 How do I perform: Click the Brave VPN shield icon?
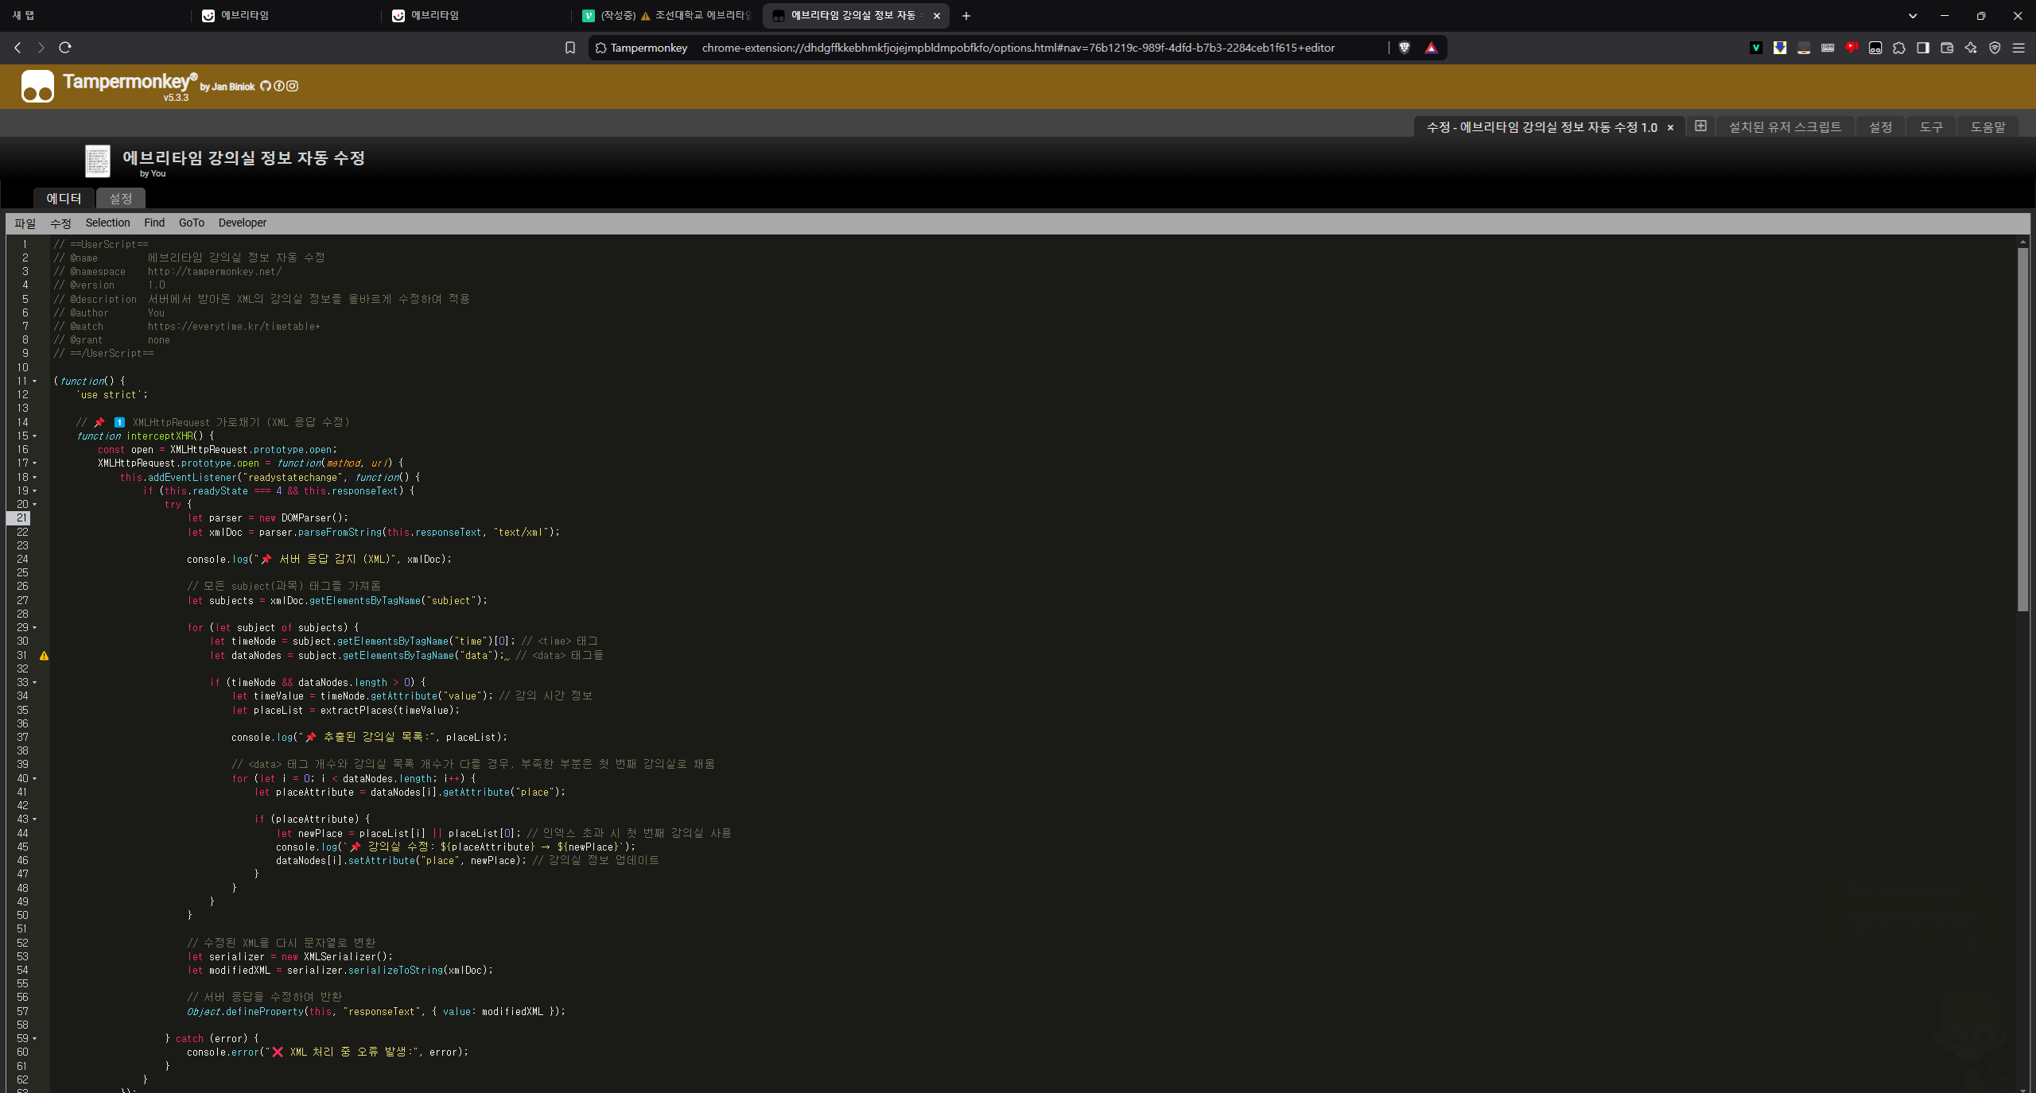[1995, 48]
